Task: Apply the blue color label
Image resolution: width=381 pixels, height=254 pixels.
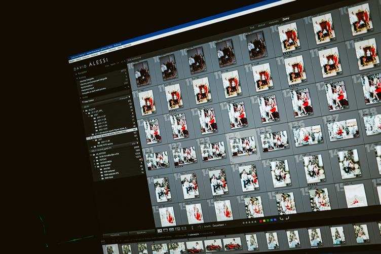Action: click(272, 220)
